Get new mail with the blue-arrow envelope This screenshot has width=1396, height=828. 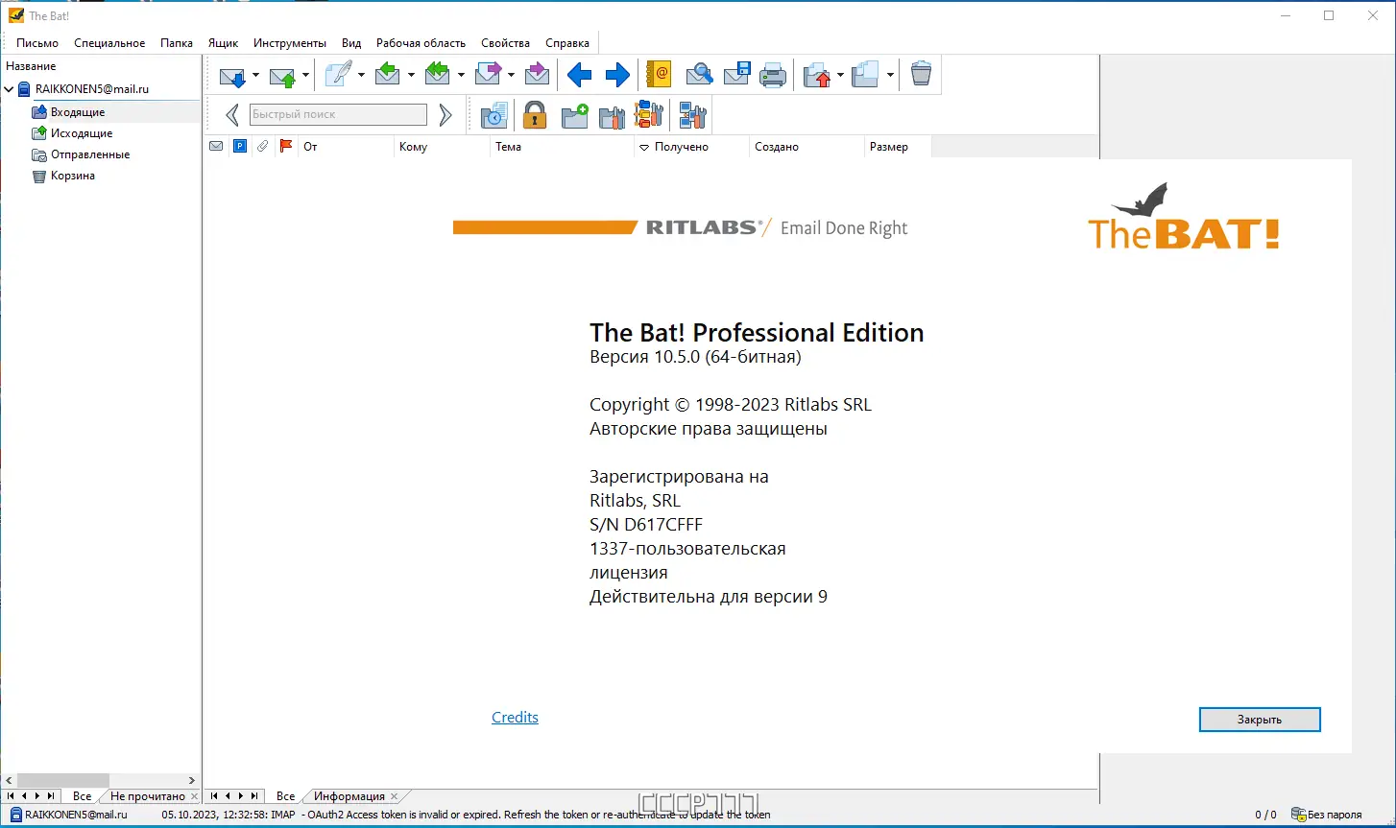click(x=232, y=75)
